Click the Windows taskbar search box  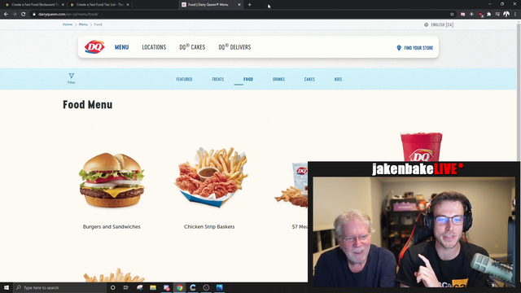coord(59,287)
